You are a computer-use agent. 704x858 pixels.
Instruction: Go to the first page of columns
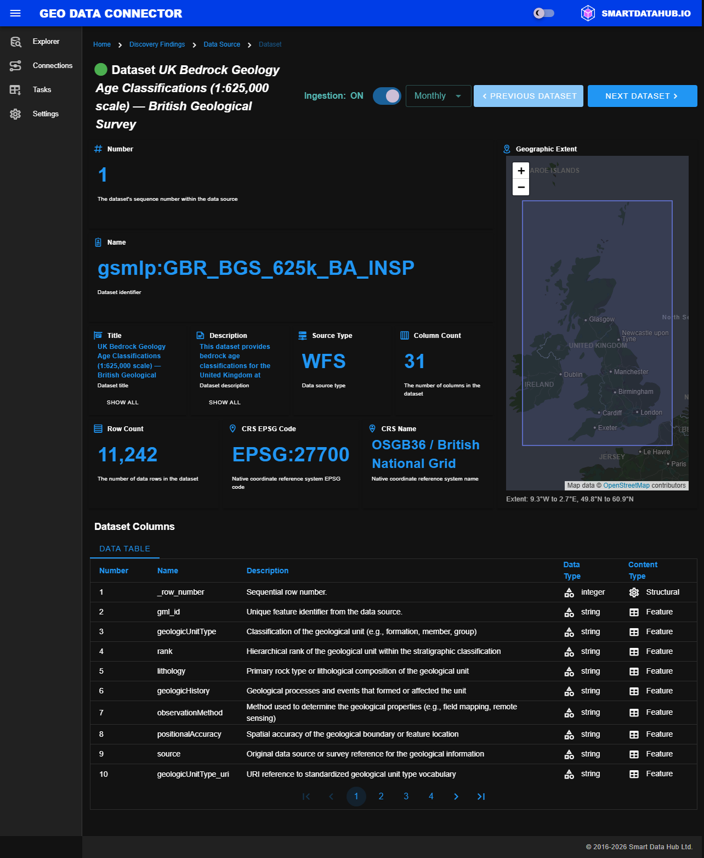tap(306, 797)
